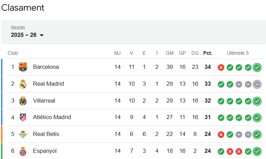Click the Atlético Madrid crest icon
This screenshot has width=266, height=159.
click(x=23, y=117)
